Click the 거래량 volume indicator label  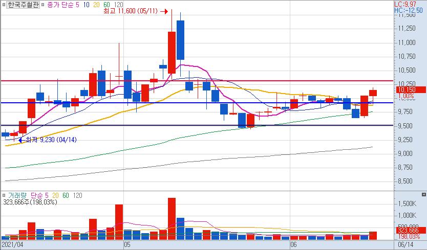click(17, 195)
